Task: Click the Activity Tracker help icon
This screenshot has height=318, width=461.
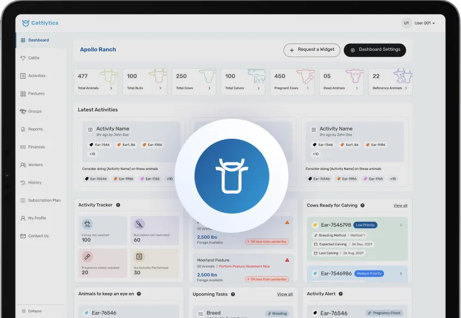Action: point(118,205)
